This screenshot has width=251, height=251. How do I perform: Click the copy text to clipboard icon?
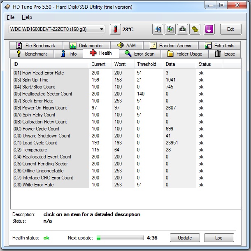pyautogui.click(x=158, y=29)
